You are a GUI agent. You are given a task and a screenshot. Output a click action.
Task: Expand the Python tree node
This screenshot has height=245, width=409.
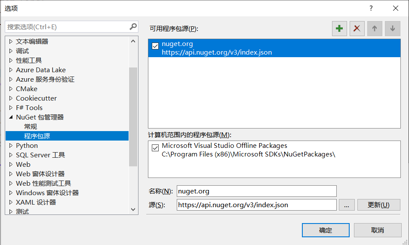coord(11,145)
